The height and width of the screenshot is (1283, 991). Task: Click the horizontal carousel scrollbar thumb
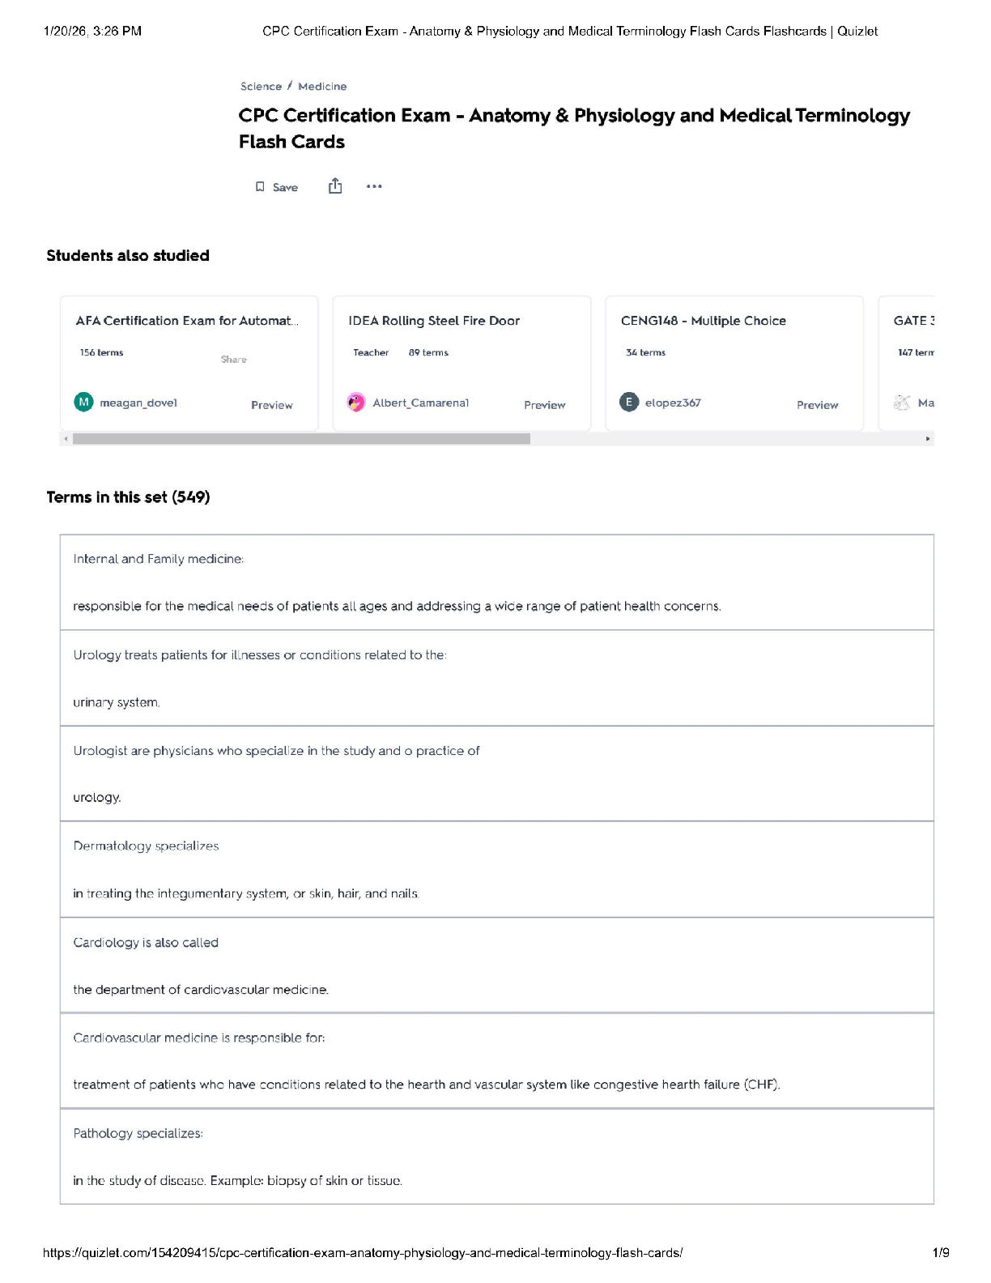point(301,439)
